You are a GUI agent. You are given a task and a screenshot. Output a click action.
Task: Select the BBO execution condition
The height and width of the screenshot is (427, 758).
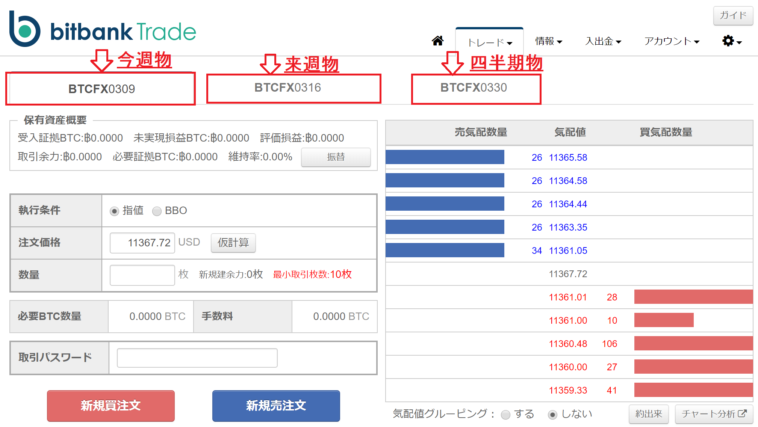click(x=157, y=211)
